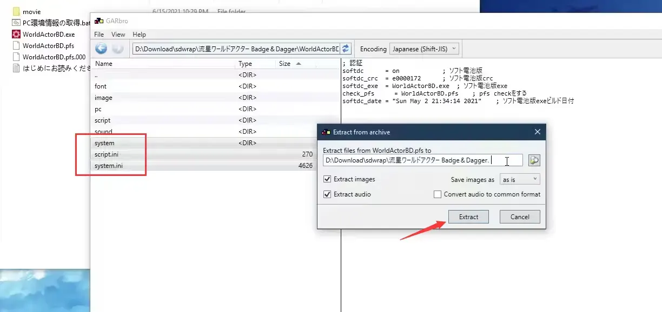The width and height of the screenshot is (662, 312).
Task: Open the Help menu
Action: click(x=140, y=35)
